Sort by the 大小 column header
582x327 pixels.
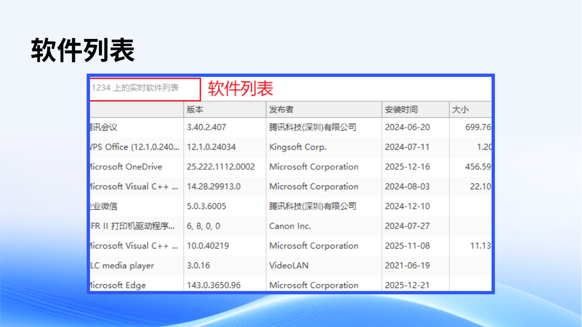tap(470, 109)
